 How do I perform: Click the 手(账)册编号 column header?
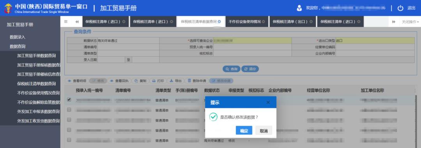point(186,91)
